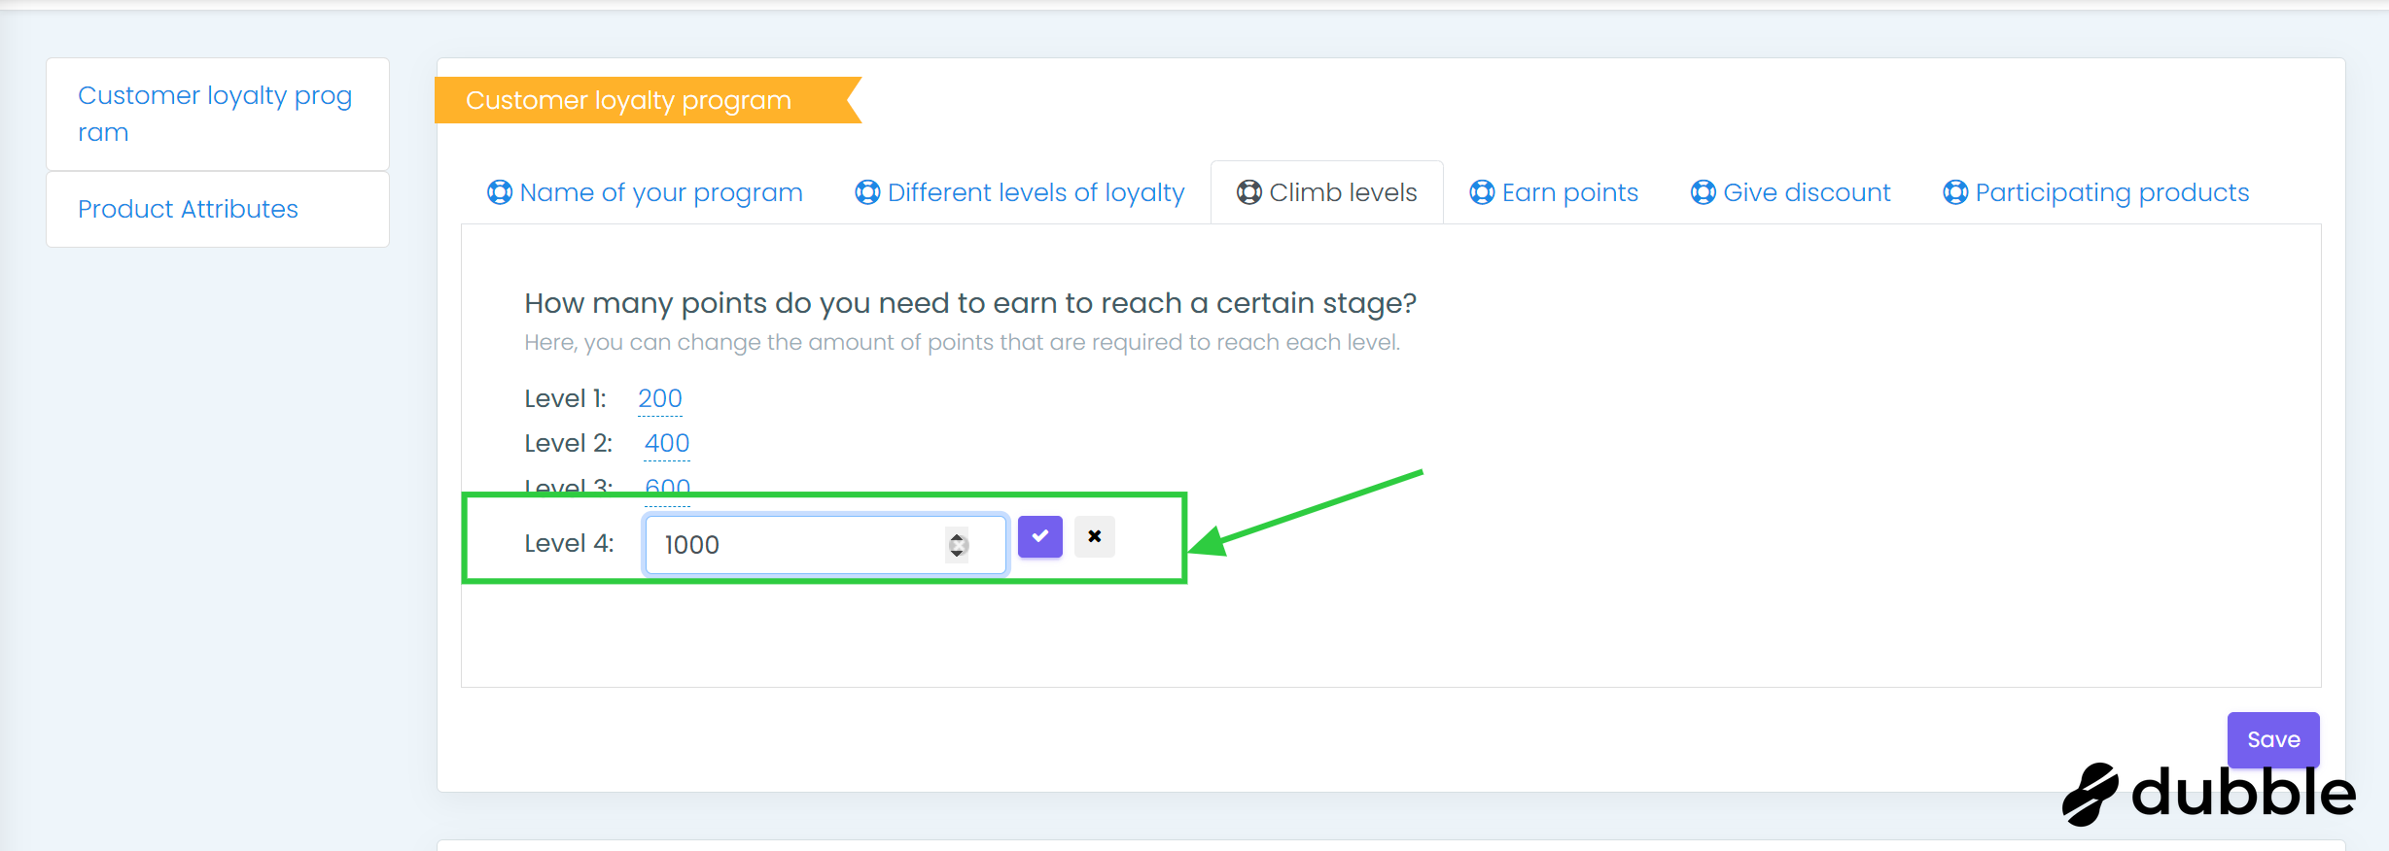Edit the Level 2 value 400

click(667, 443)
